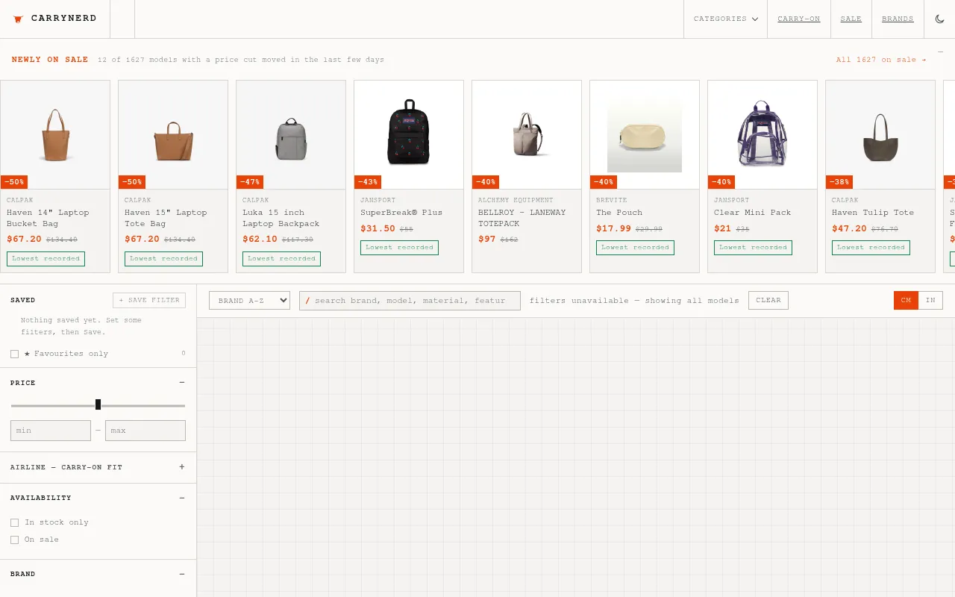The height and width of the screenshot is (597, 955).
Task: Click the price range slider handle
Action: click(x=98, y=404)
